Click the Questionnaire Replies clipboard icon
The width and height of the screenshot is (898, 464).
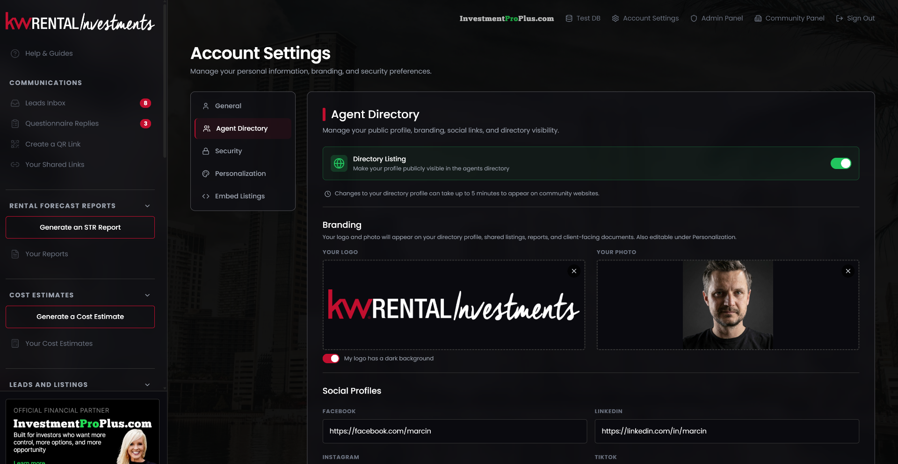pos(15,124)
